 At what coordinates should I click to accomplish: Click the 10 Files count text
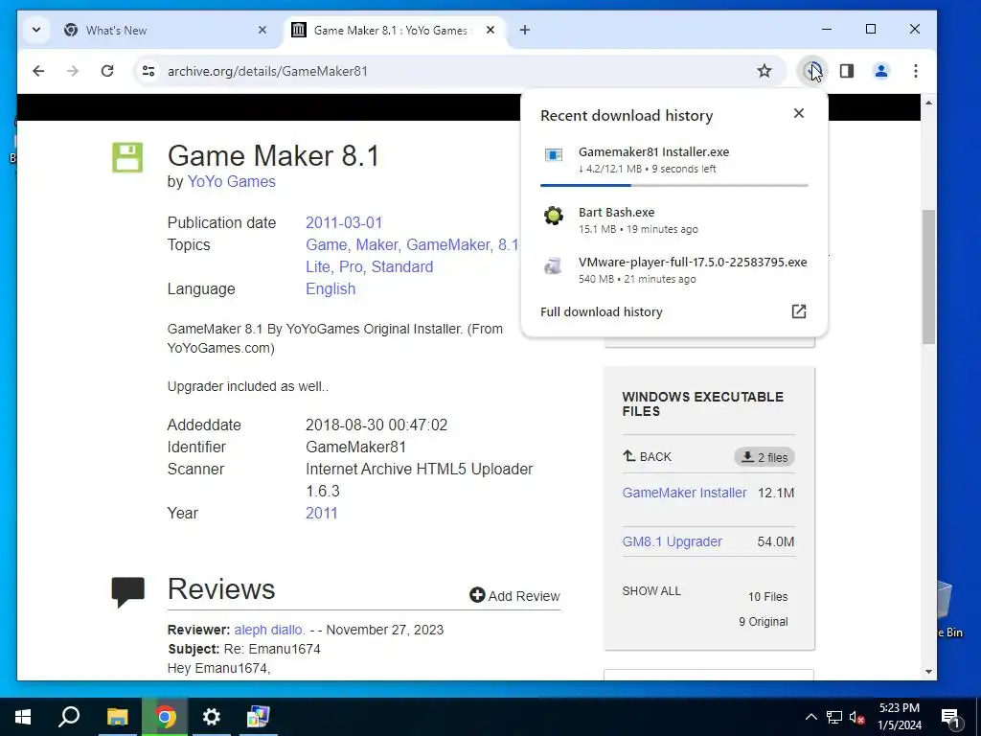[767, 596]
